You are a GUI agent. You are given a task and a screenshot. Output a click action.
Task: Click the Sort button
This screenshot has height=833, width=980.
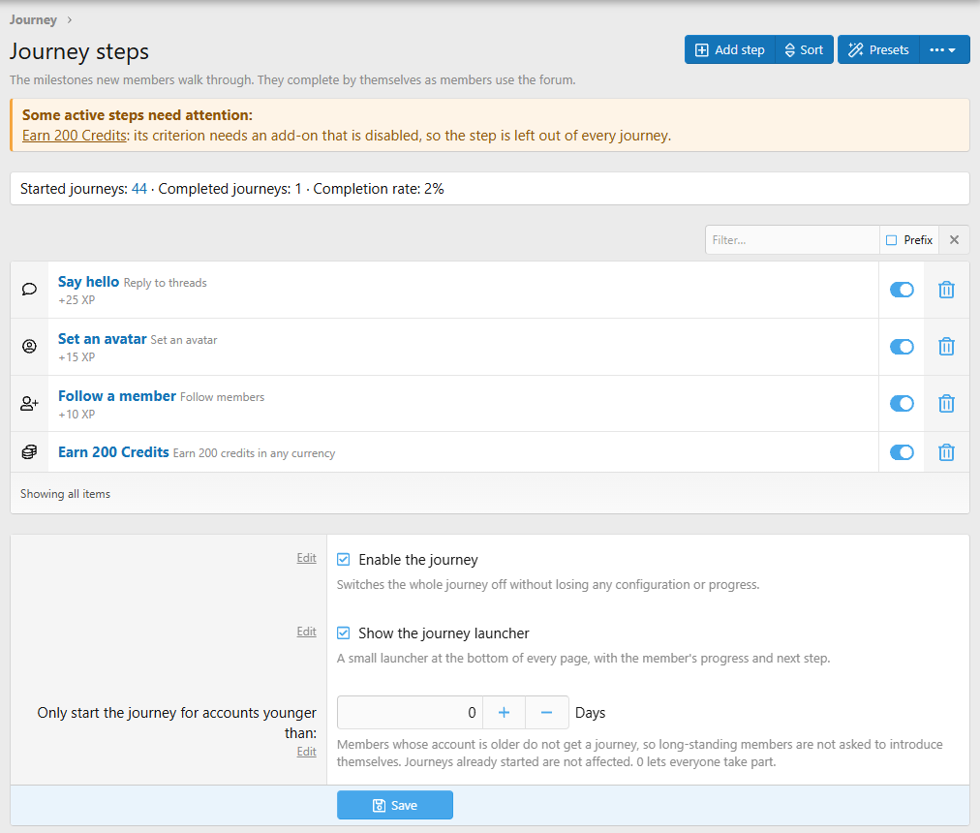click(x=805, y=50)
